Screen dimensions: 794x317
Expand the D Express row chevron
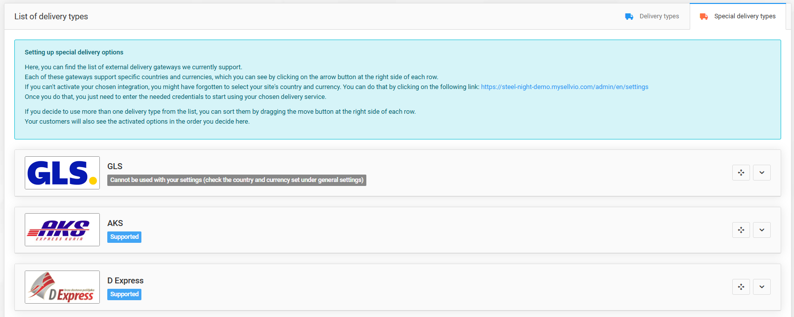pos(761,287)
